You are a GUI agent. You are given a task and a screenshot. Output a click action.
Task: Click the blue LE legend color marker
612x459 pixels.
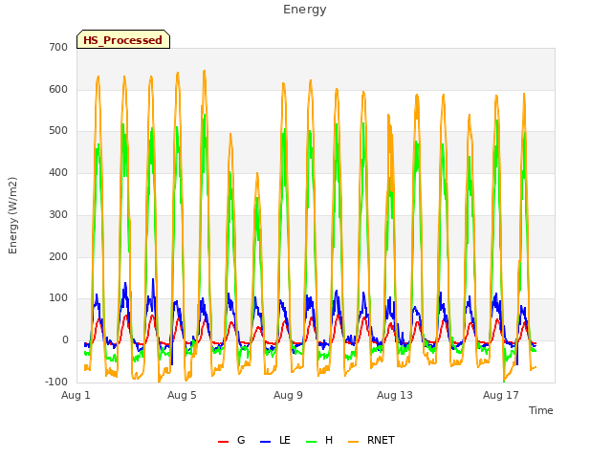coord(266,442)
